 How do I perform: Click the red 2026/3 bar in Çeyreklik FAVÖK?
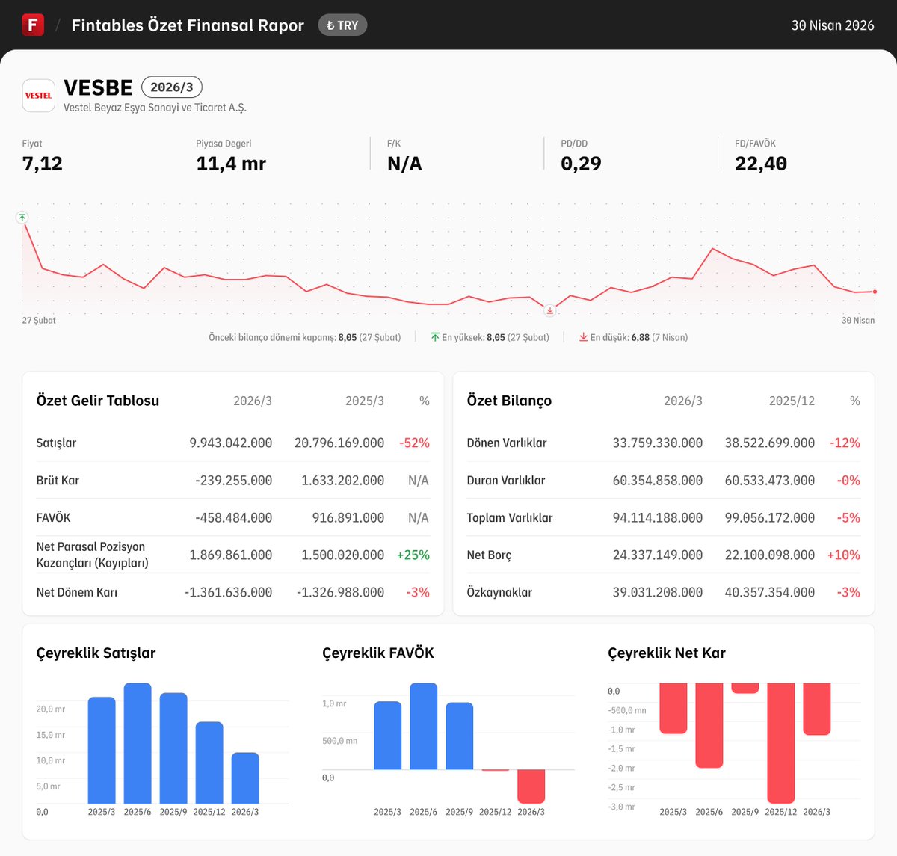pos(531,786)
